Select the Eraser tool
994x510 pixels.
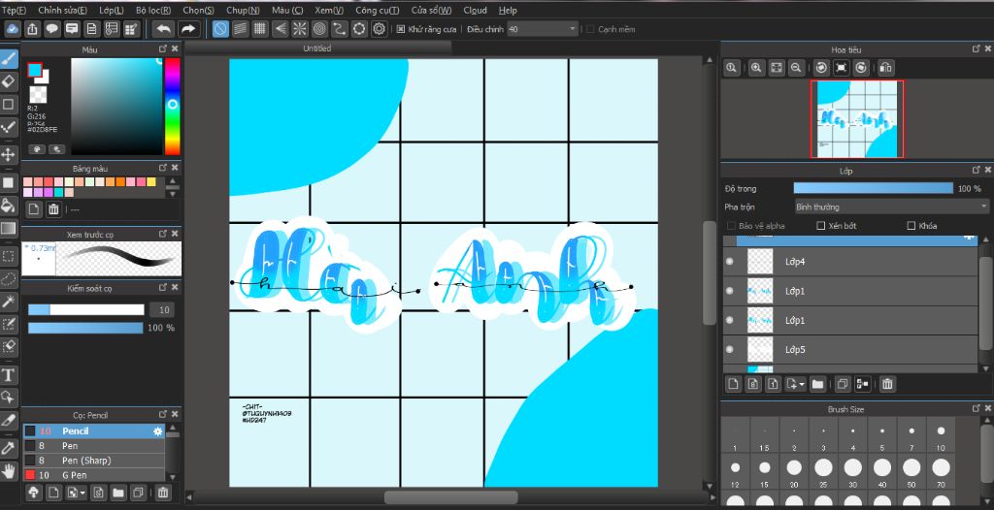8,81
